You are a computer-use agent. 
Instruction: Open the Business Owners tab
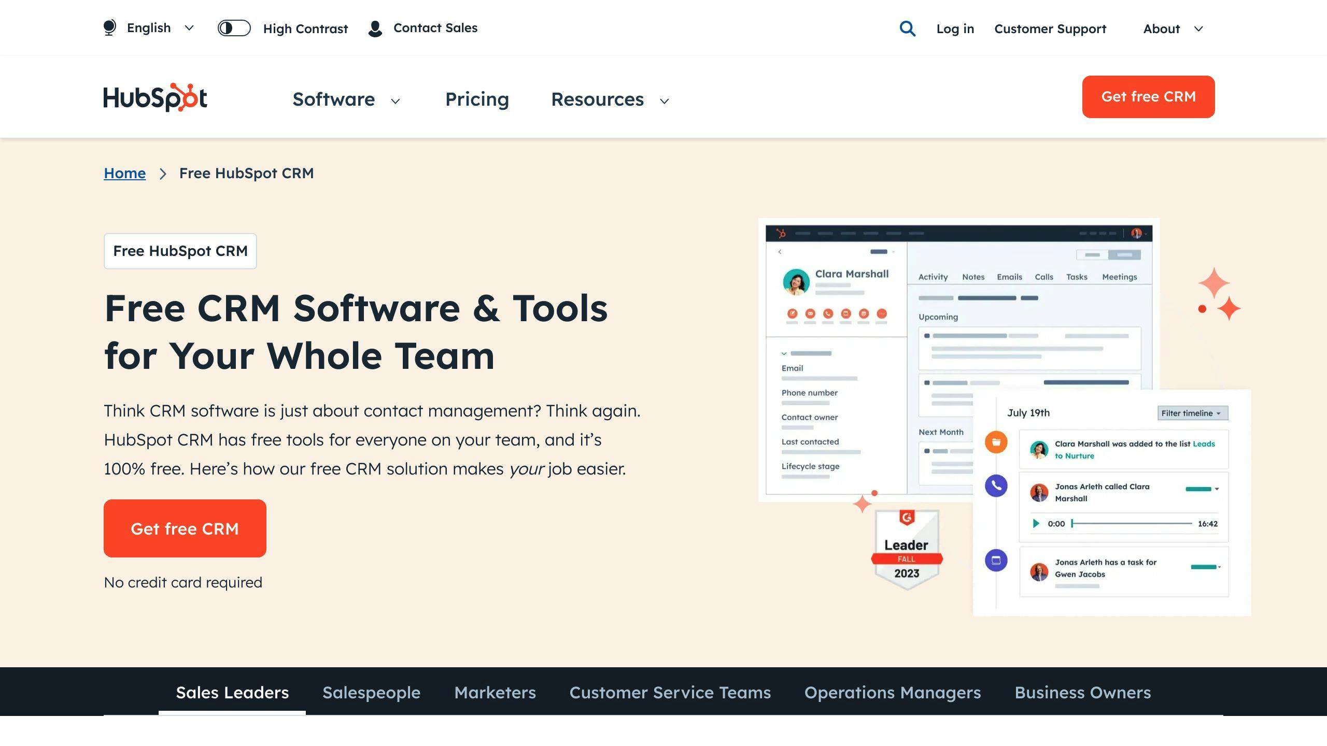(x=1082, y=693)
